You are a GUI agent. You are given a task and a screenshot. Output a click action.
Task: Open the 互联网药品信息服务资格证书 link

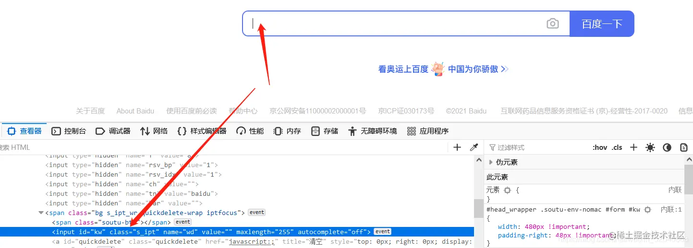tap(584, 111)
